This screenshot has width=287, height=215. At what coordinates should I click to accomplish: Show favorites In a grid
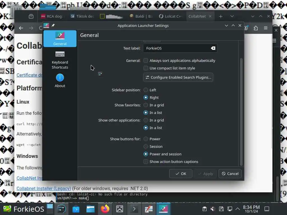[154, 105]
